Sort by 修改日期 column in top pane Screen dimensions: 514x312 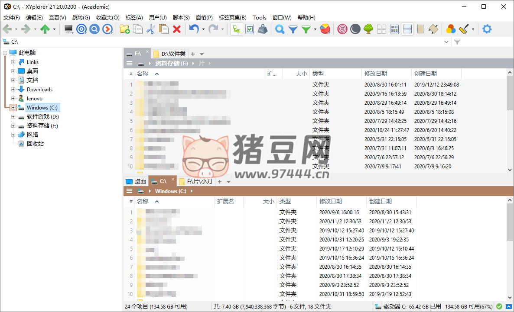pyautogui.click(x=375, y=74)
